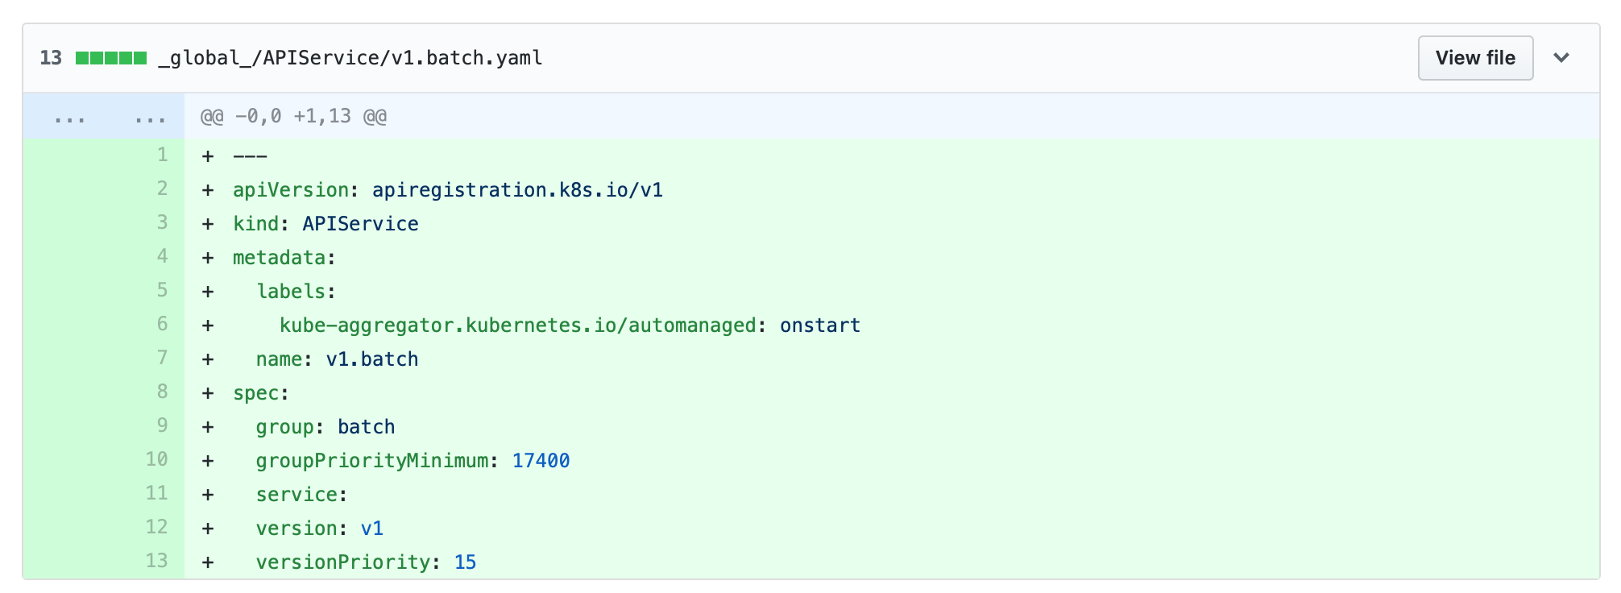Click the first ellipsis icon in diff gutter
The image size is (1621, 593).
71,117
